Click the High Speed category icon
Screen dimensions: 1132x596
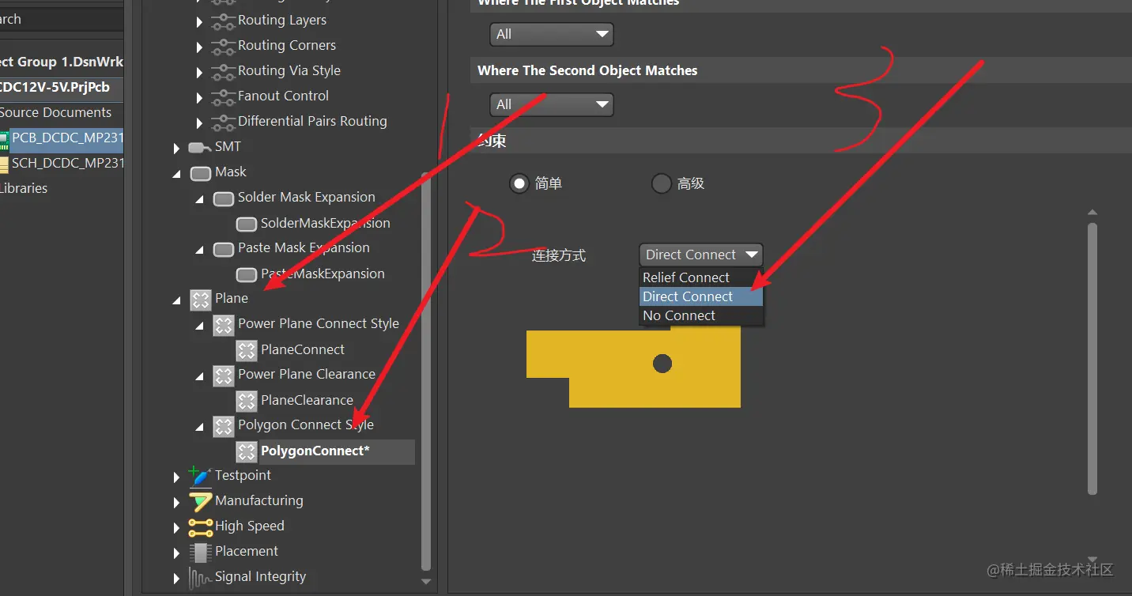[200, 526]
